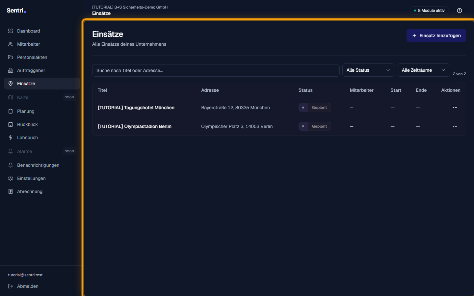Open the Einstellungen gear icon
474x296 pixels.
(x=11, y=178)
